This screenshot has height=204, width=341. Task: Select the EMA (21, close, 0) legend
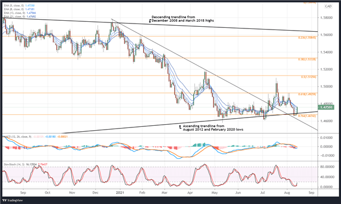coord(20,16)
